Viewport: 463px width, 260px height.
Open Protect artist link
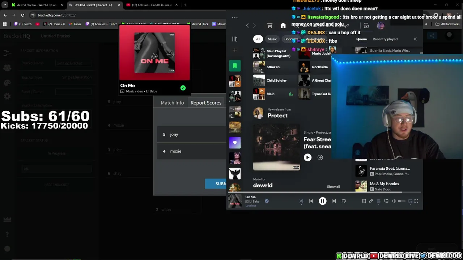coord(277,116)
